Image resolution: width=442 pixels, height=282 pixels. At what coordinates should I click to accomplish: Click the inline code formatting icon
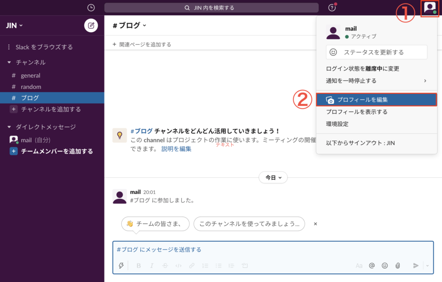tap(178, 266)
